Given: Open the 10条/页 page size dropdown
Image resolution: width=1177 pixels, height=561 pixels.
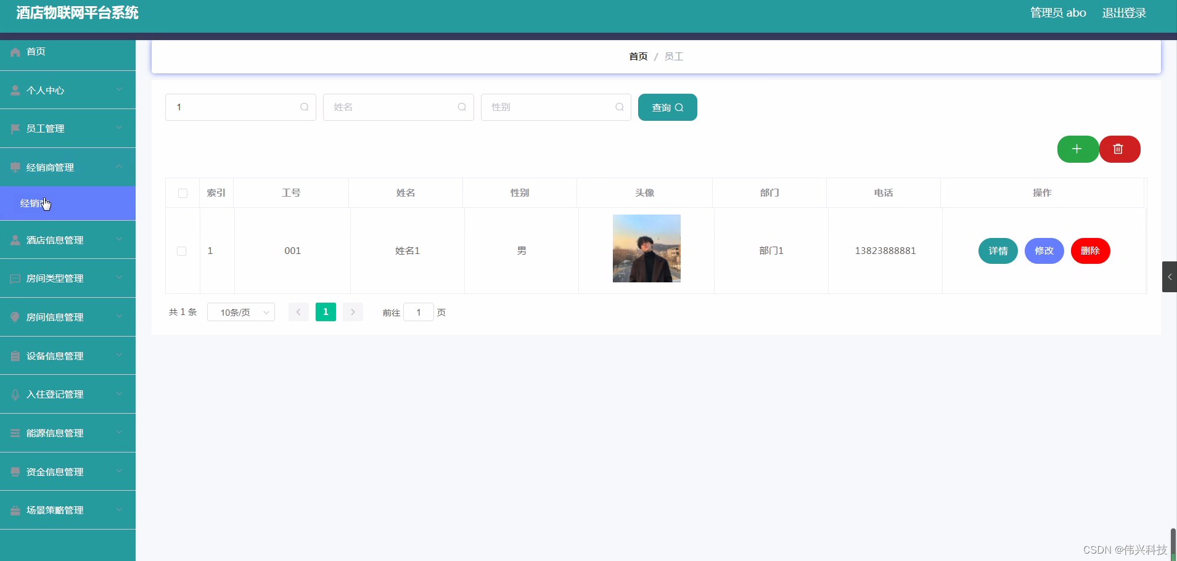Looking at the screenshot, I should (241, 312).
